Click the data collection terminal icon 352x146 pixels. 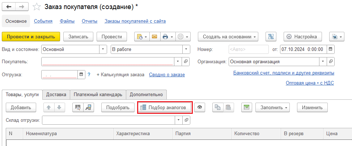(88, 107)
